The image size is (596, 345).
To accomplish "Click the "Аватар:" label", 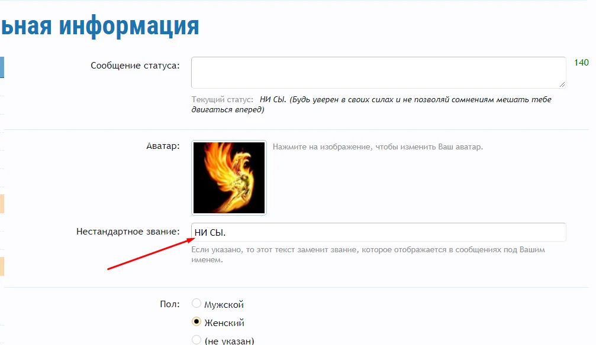I will (163, 146).
